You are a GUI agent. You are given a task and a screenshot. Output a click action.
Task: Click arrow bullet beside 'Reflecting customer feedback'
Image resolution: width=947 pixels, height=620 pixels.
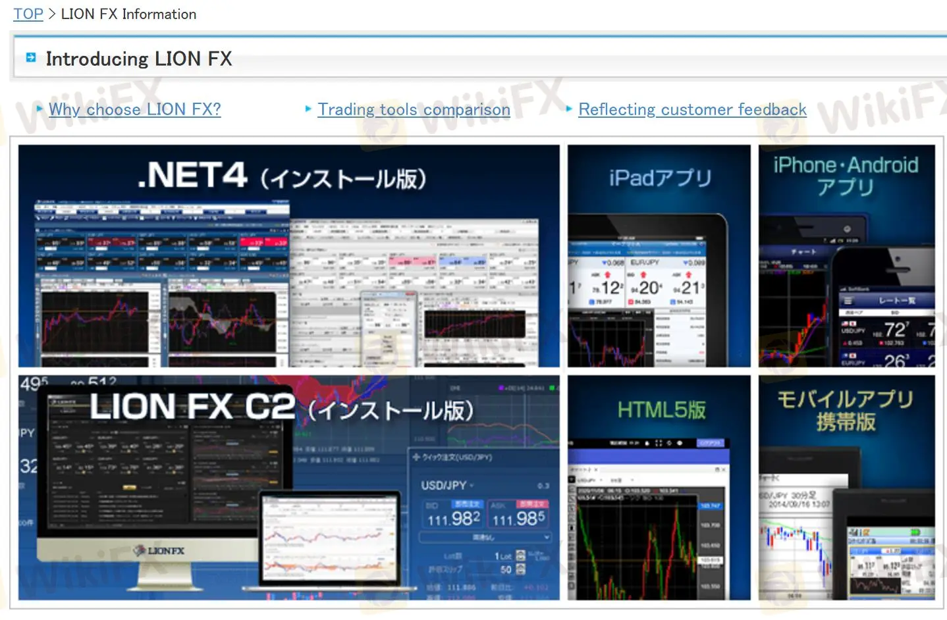pyautogui.click(x=569, y=109)
